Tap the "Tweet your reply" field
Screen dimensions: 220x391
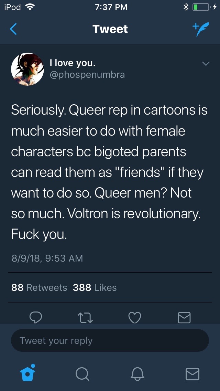[110, 341]
